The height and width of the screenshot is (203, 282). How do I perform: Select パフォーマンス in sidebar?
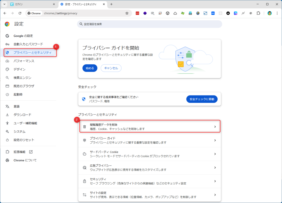24,61
